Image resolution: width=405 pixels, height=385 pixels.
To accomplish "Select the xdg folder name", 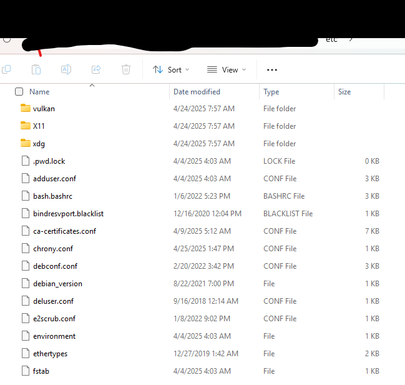I will (x=39, y=144).
